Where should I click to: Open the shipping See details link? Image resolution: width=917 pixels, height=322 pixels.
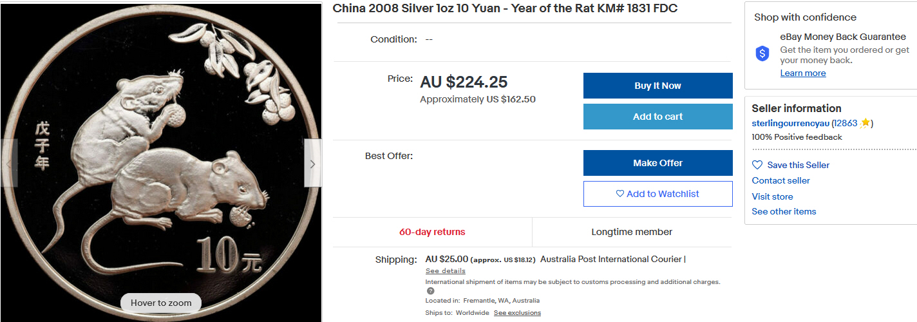445,271
